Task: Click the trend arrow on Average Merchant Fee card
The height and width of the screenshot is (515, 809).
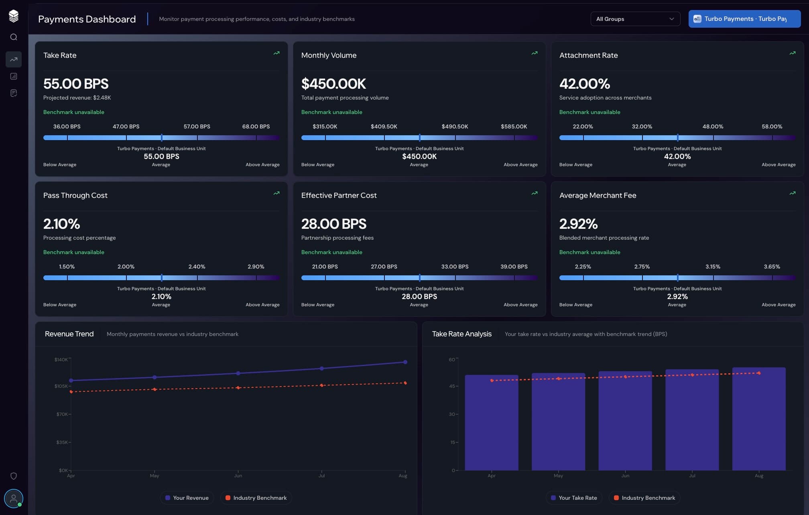Action: click(792, 193)
